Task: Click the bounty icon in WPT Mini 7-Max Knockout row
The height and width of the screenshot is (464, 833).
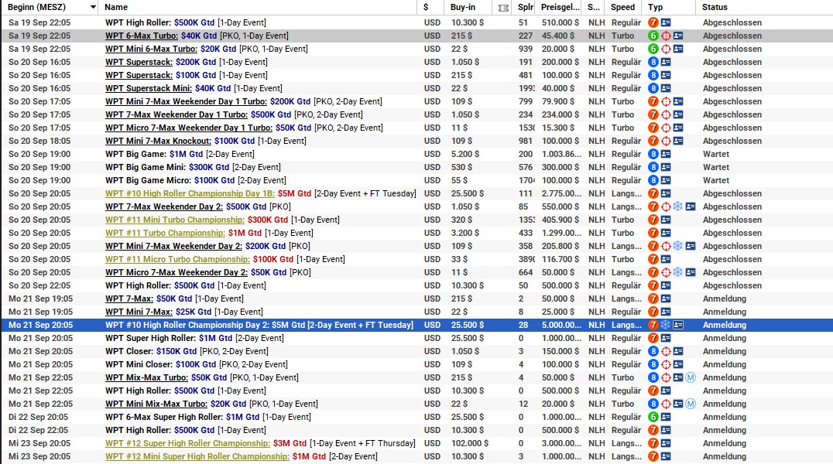Action: [x=666, y=141]
